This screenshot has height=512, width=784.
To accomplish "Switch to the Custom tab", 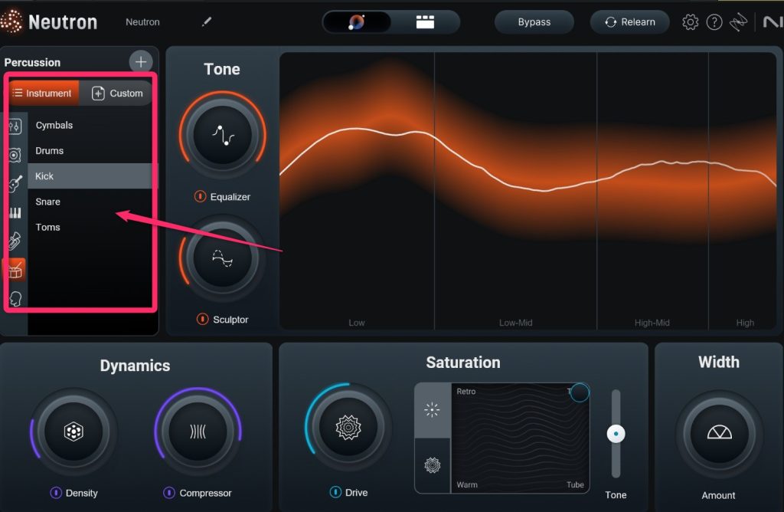I will (x=117, y=94).
